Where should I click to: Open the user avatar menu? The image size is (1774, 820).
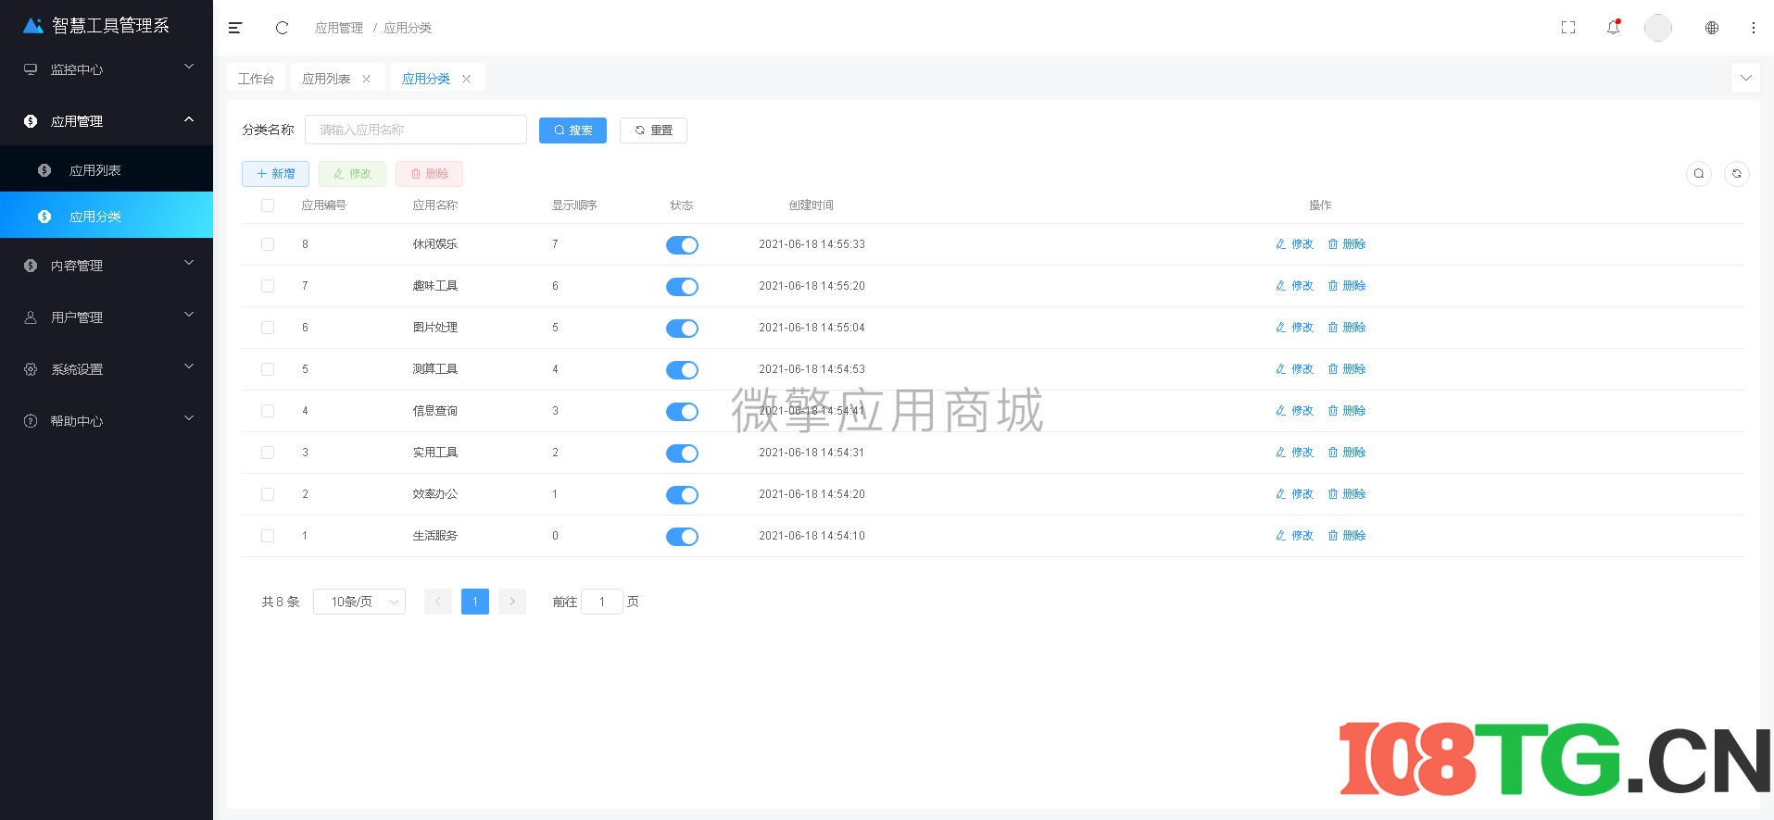click(x=1658, y=28)
